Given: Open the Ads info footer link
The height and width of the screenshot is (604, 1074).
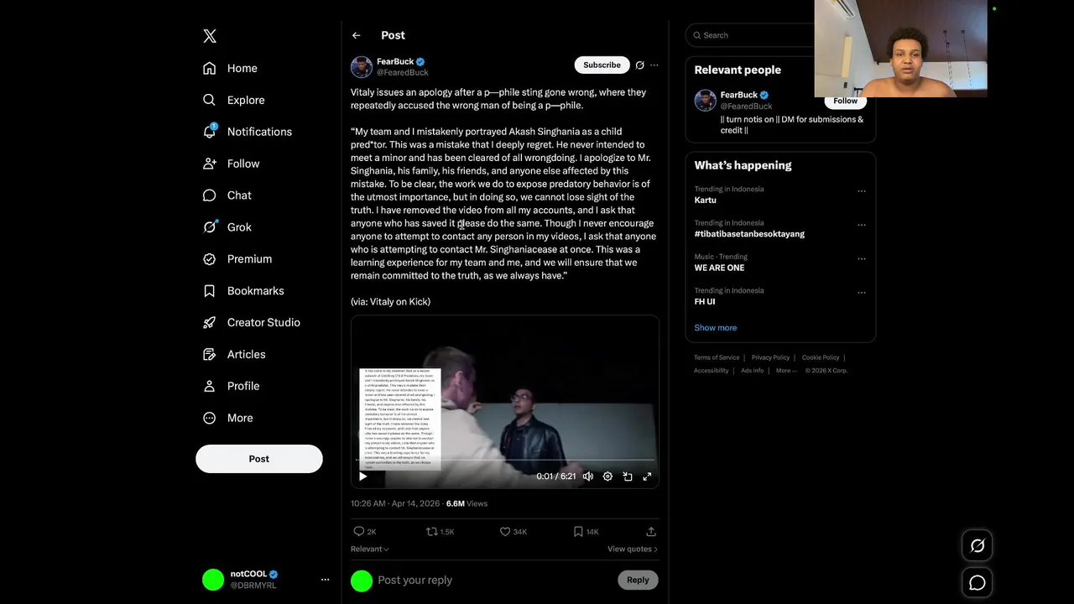Looking at the screenshot, I should 753,371.
